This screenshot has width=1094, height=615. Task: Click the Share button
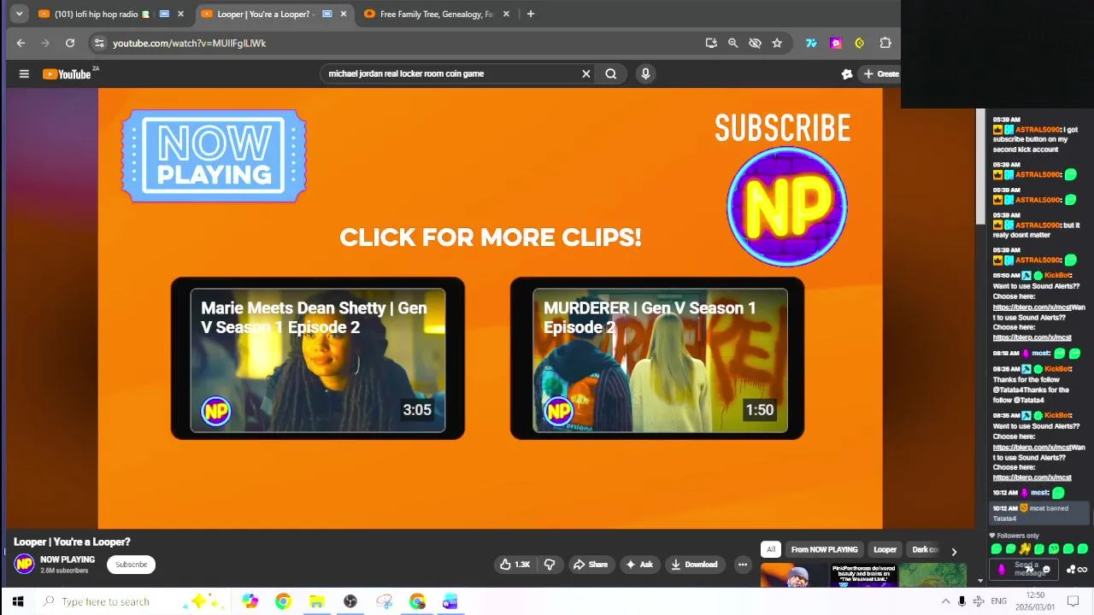coord(590,565)
